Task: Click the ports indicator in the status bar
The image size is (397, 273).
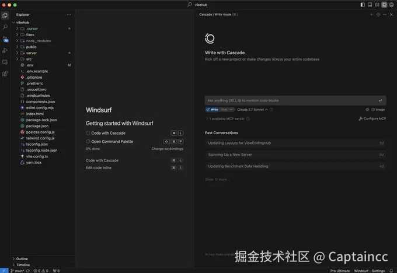Action: (x=56, y=271)
